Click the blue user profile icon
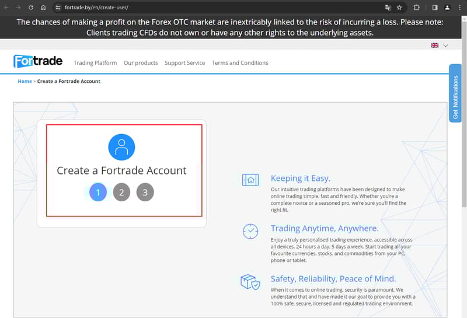This screenshot has height=318, width=467. (x=121, y=147)
